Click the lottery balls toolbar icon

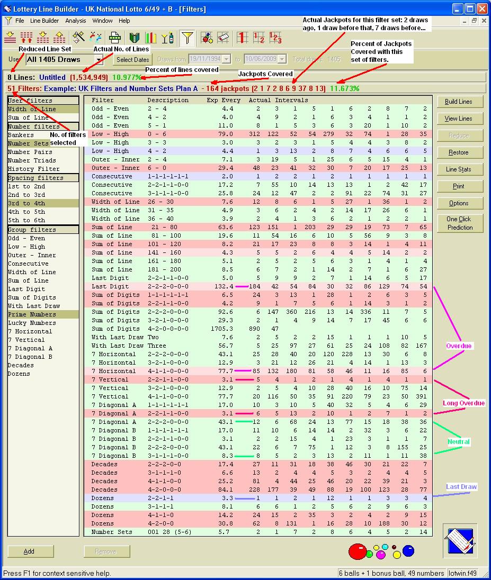pos(207,38)
